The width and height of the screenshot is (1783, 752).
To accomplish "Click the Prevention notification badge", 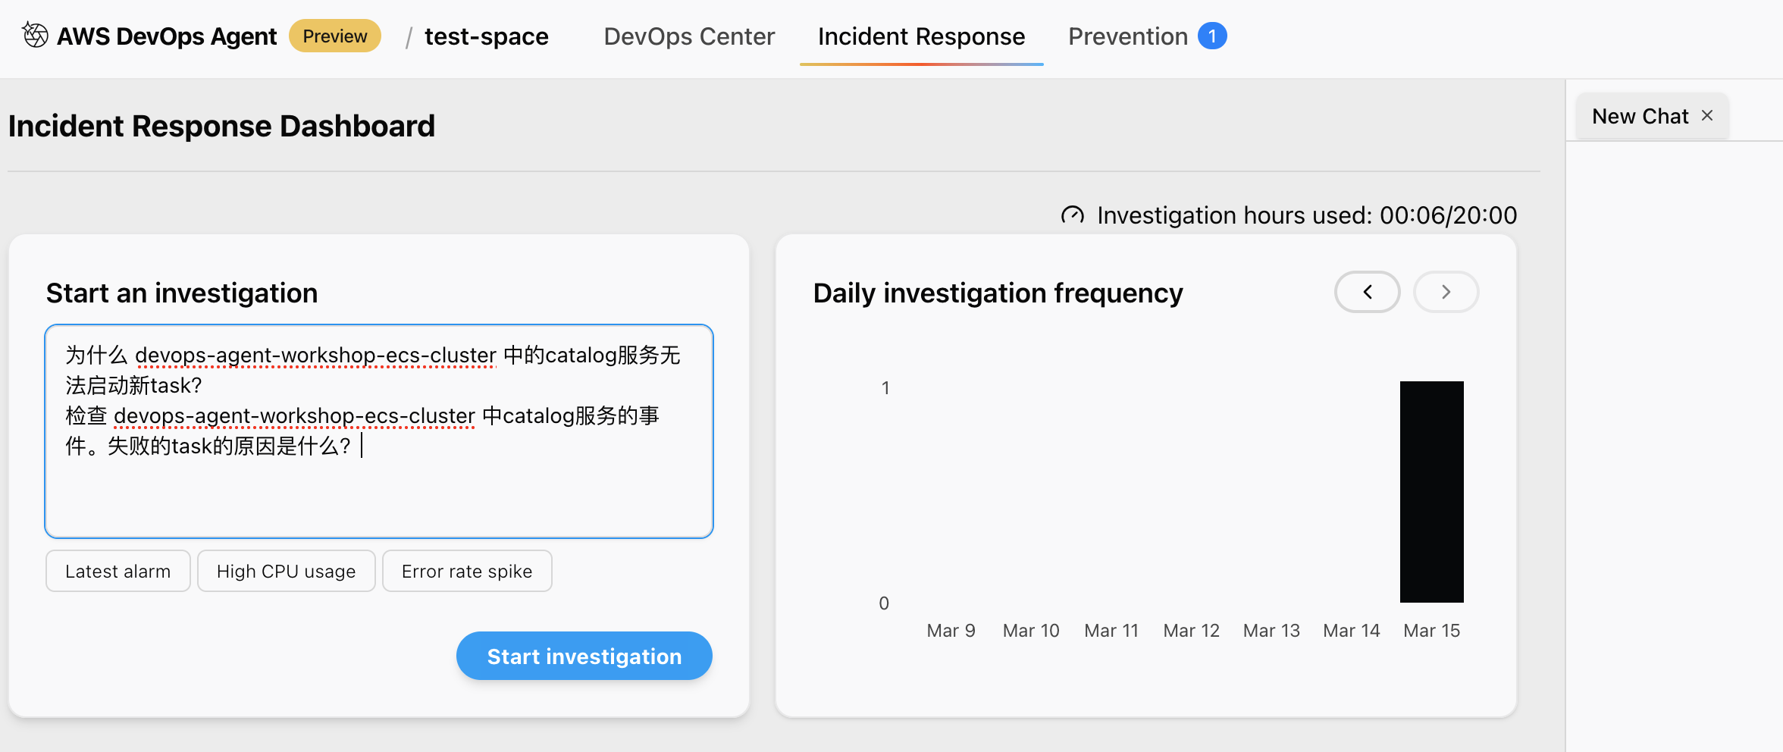I will click(x=1211, y=36).
